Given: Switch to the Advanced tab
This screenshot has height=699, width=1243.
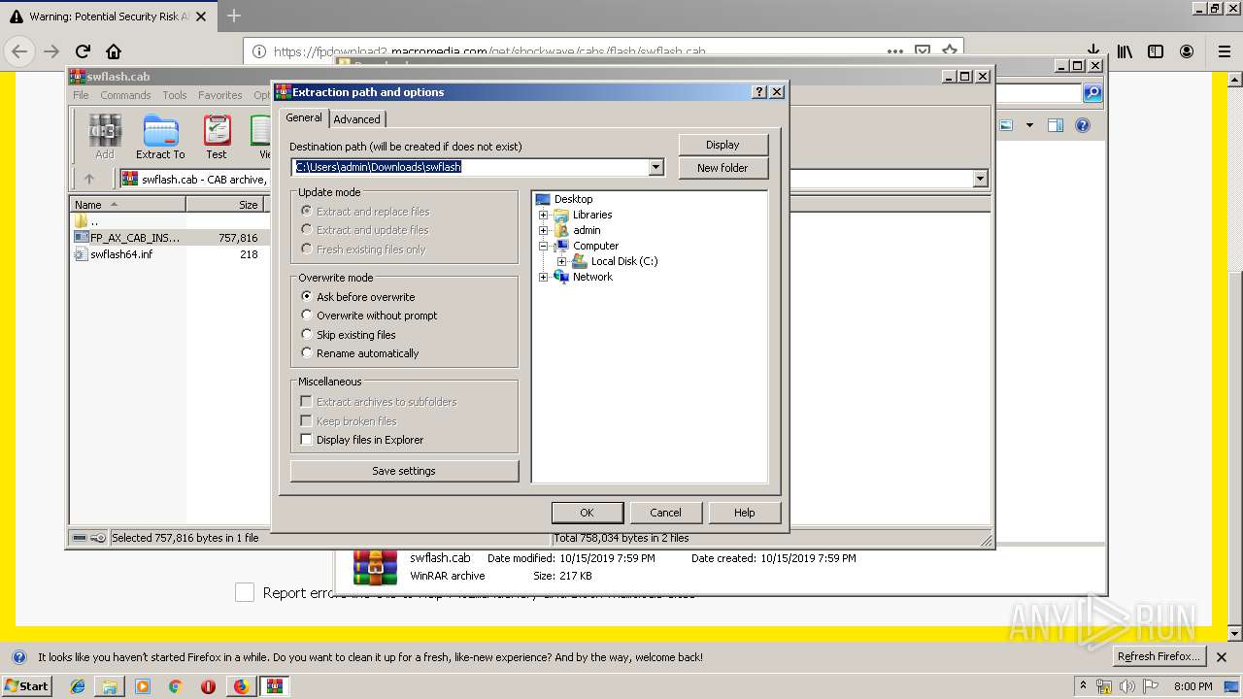Looking at the screenshot, I should click(357, 119).
